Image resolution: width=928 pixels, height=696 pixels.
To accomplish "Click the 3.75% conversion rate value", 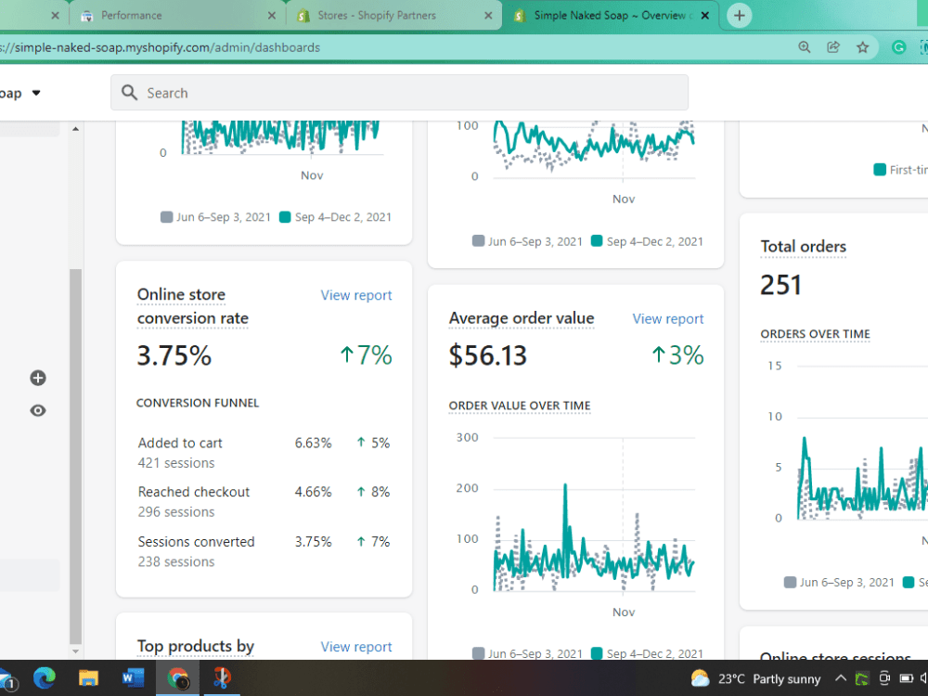I will (174, 355).
